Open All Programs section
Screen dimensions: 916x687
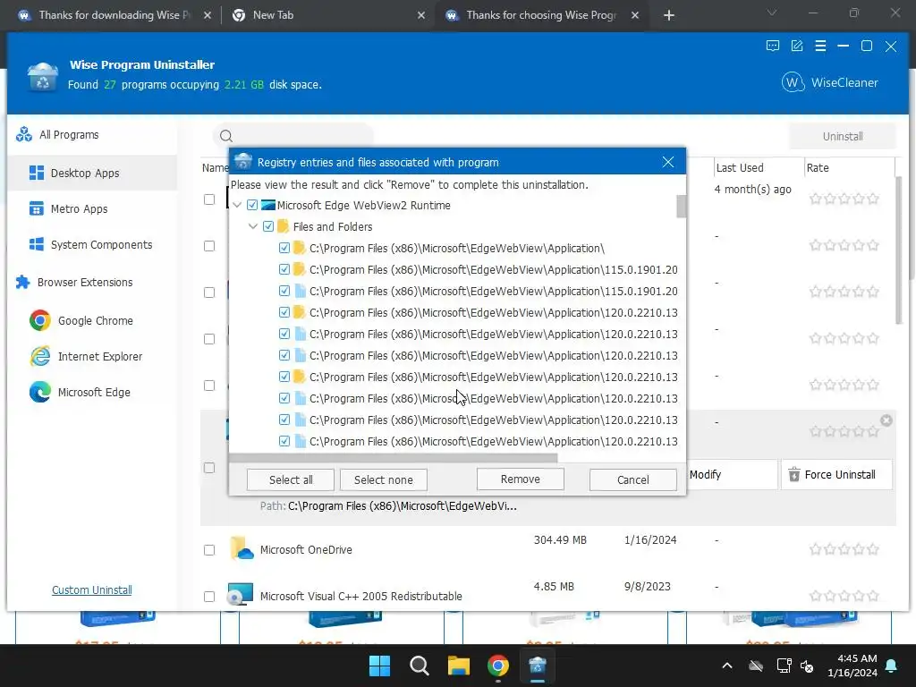[57, 135]
